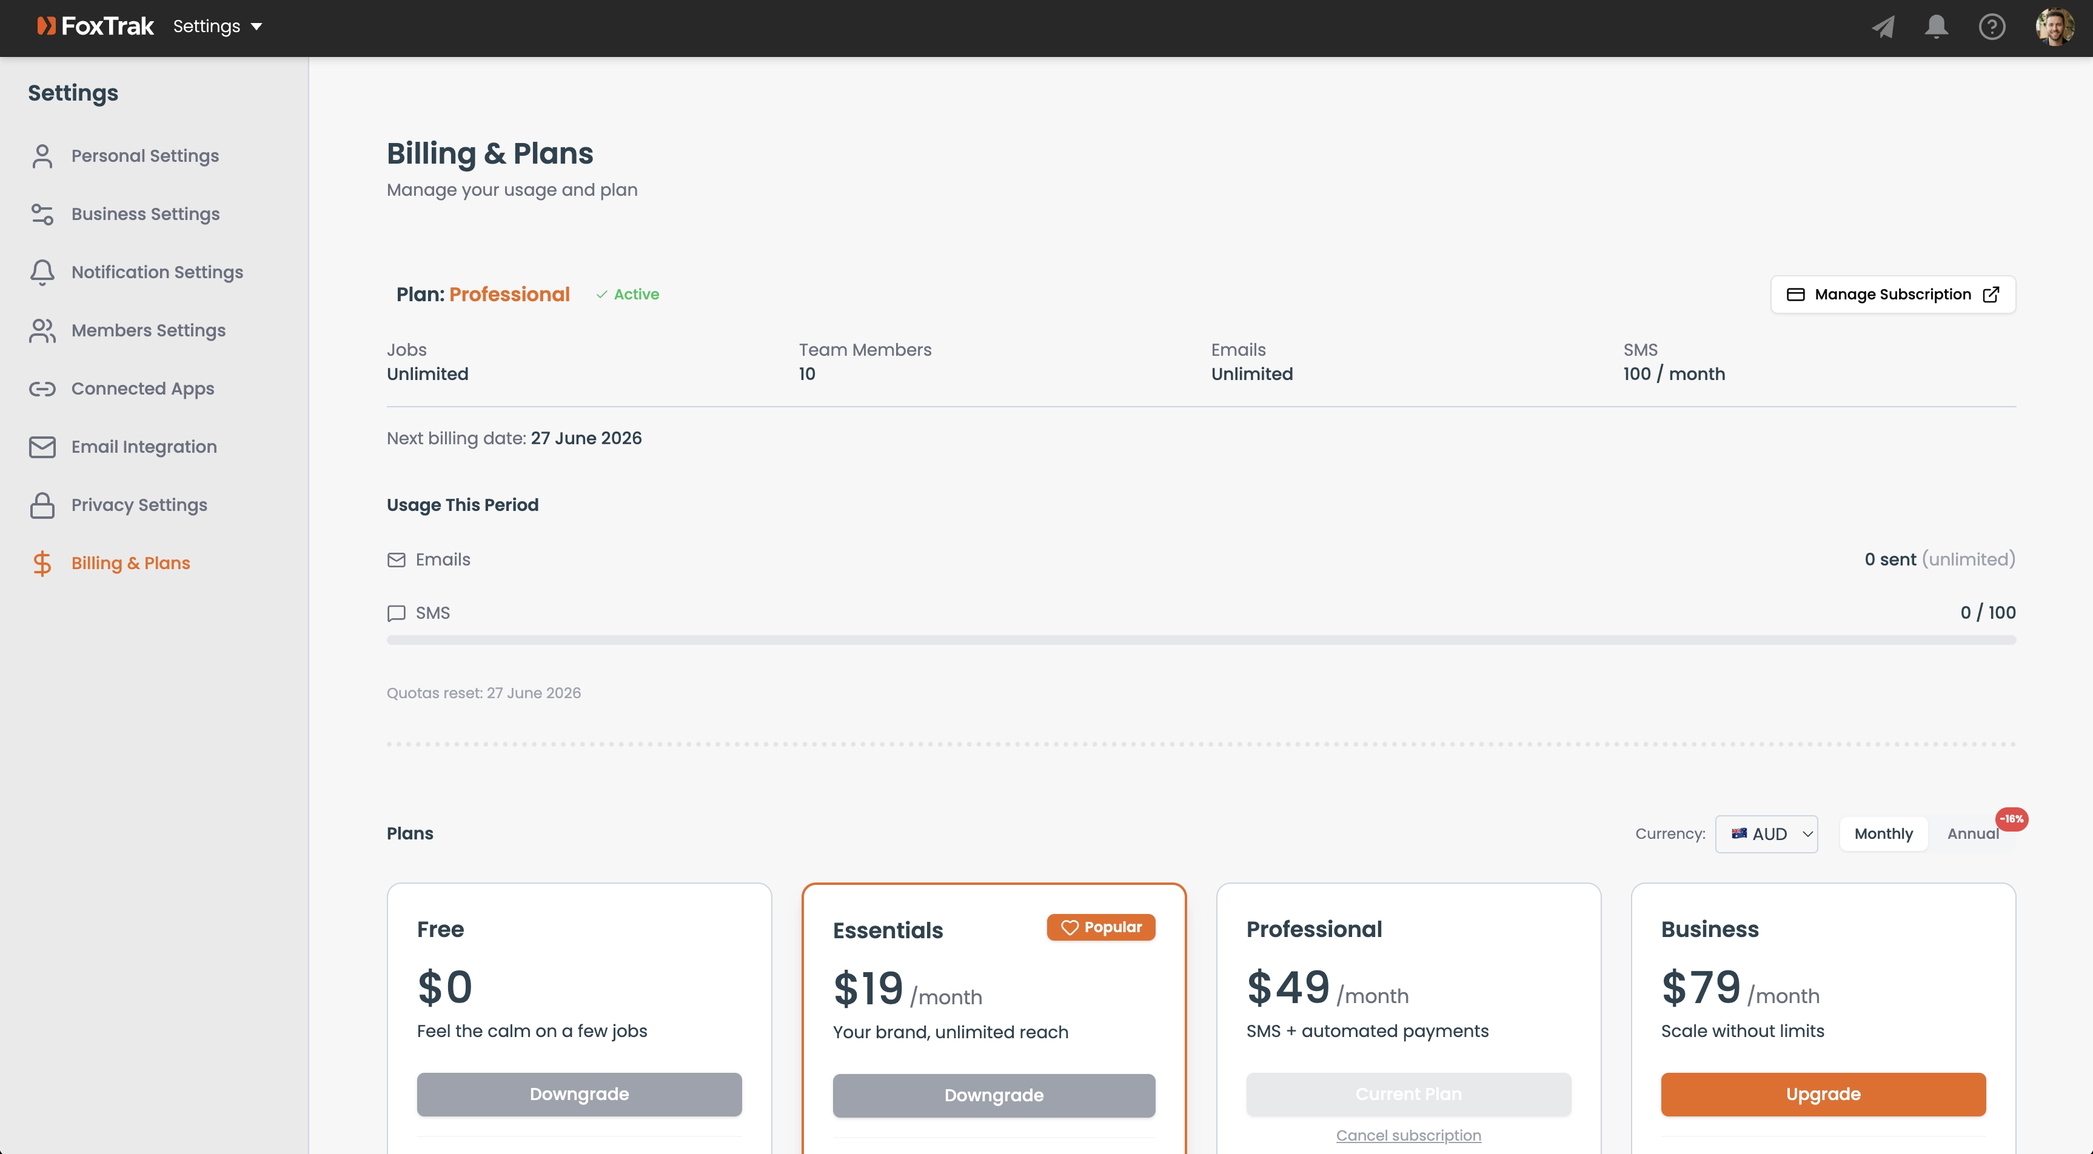Click the FoxTrak logo
The image size is (2093, 1154).
click(95, 26)
